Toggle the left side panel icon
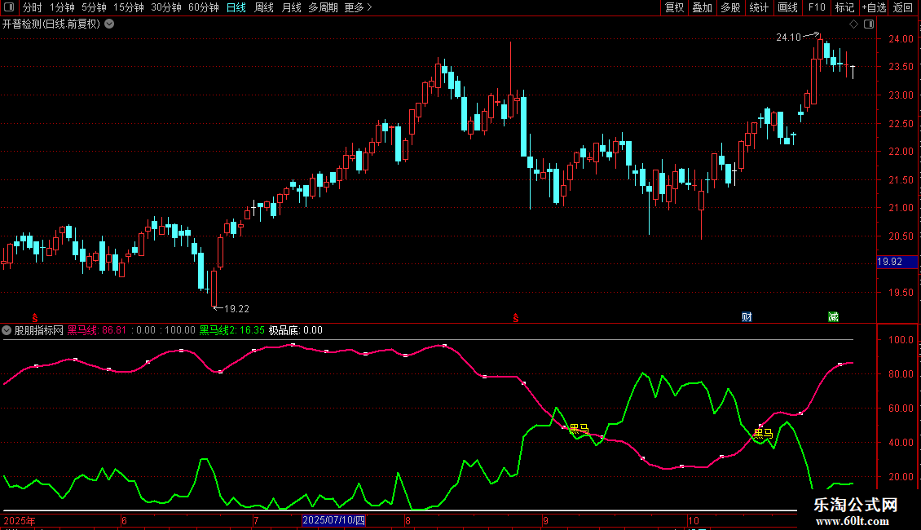 [x=9, y=7]
